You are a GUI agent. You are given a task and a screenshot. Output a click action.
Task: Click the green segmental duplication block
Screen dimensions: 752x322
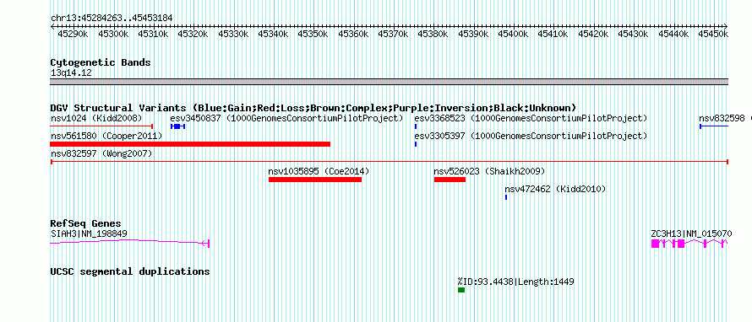pyautogui.click(x=461, y=290)
